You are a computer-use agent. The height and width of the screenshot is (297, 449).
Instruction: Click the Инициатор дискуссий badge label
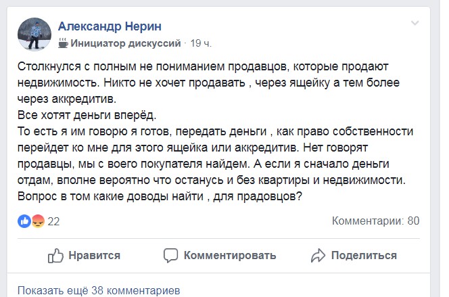[126, 43]
